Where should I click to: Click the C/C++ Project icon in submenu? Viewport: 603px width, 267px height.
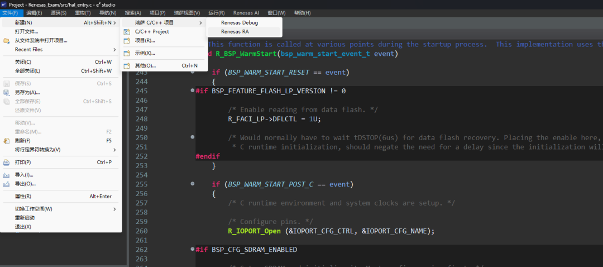127,32
